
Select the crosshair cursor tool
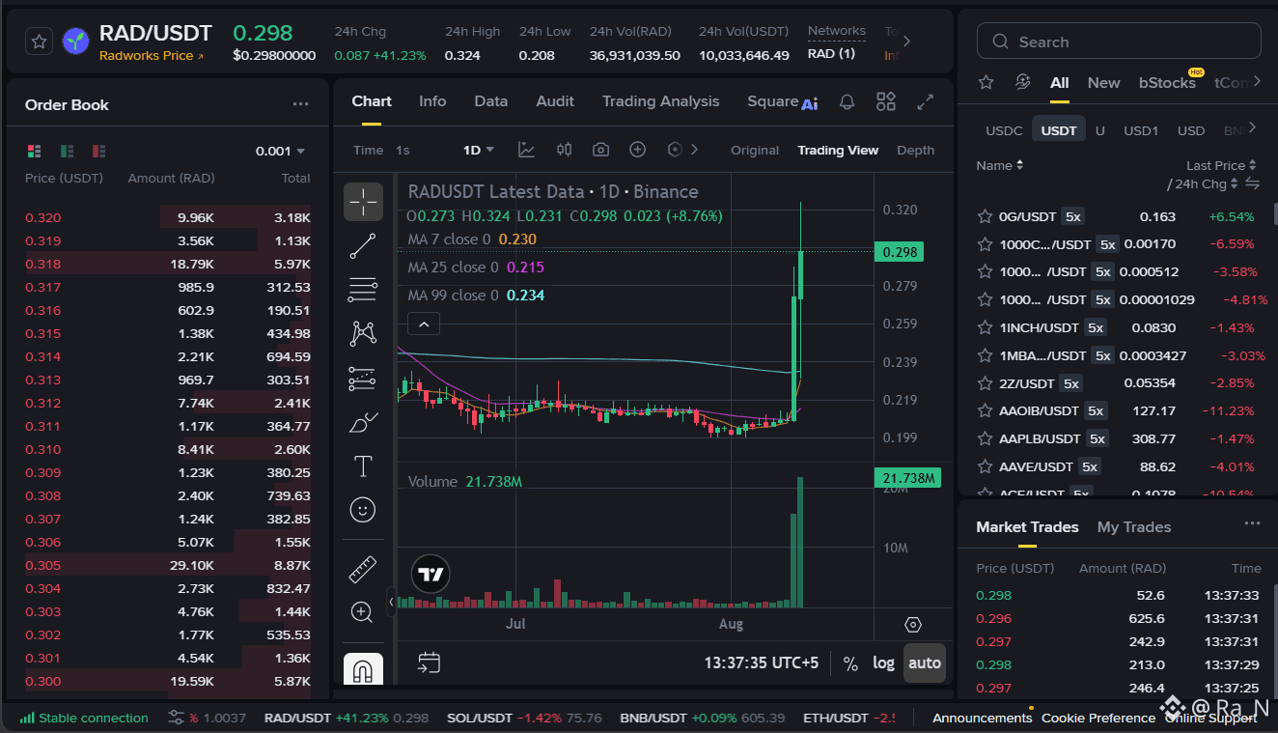point(363,202)
